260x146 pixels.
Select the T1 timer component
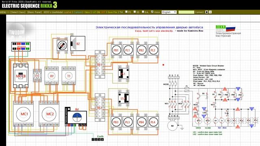pyautogui.click(x=69, y=76)
